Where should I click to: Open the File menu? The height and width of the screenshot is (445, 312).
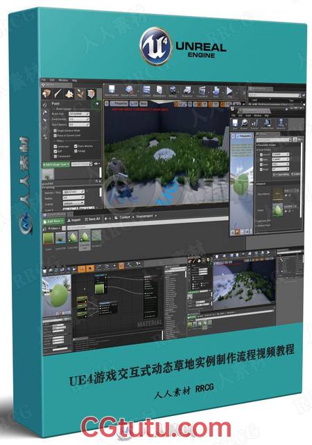[44, 80]
